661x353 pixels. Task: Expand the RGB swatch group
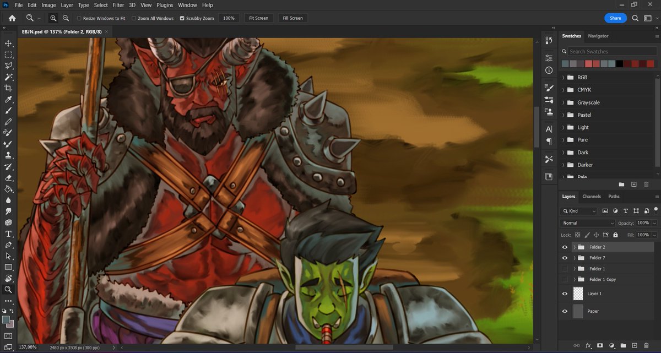[x=564, y=77]
